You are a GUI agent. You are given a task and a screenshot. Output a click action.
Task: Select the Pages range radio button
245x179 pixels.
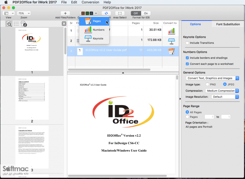[187, 117]
